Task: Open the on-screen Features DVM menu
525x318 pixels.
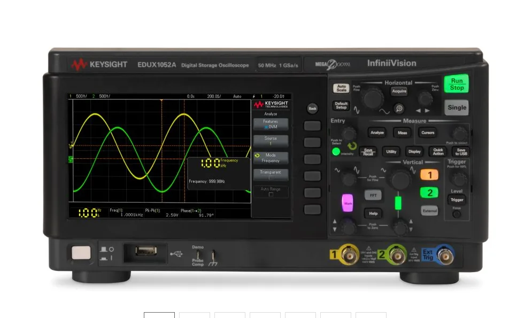Action: [271, 124]
